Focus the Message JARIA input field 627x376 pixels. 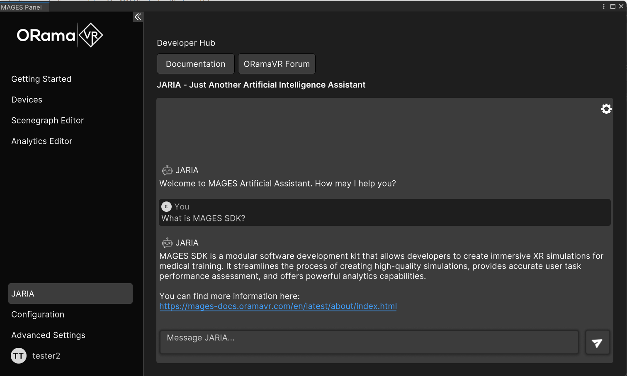click(x=369, y=342)
